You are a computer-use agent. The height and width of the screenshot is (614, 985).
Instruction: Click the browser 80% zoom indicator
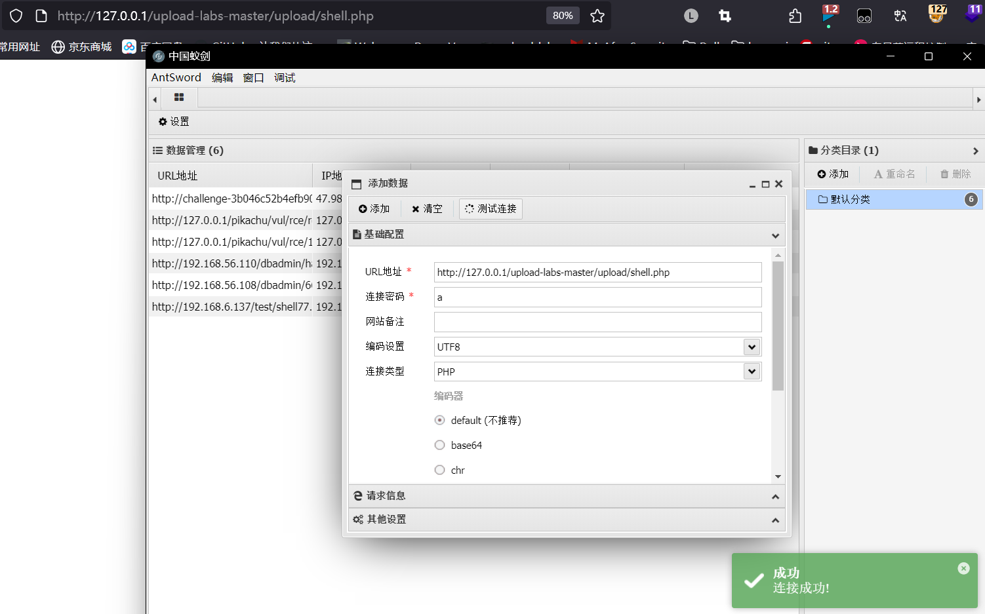click(563, 16)
